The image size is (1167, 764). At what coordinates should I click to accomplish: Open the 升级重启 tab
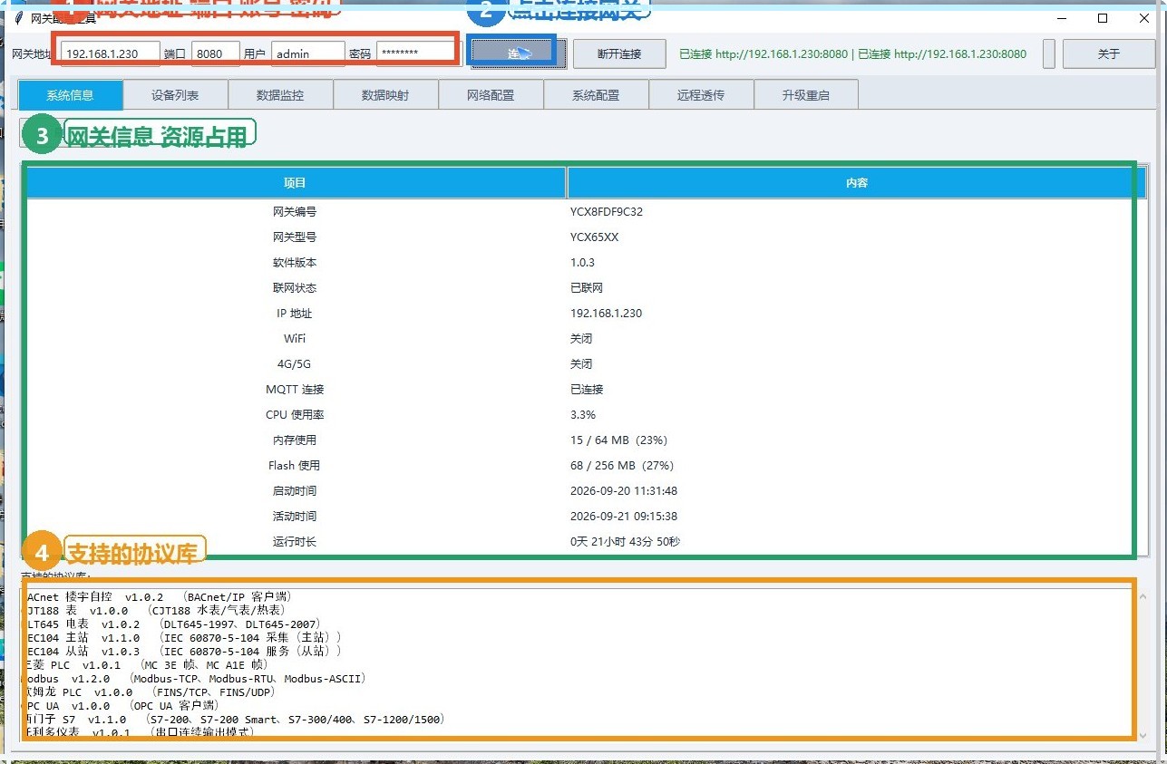click(806, 94)
